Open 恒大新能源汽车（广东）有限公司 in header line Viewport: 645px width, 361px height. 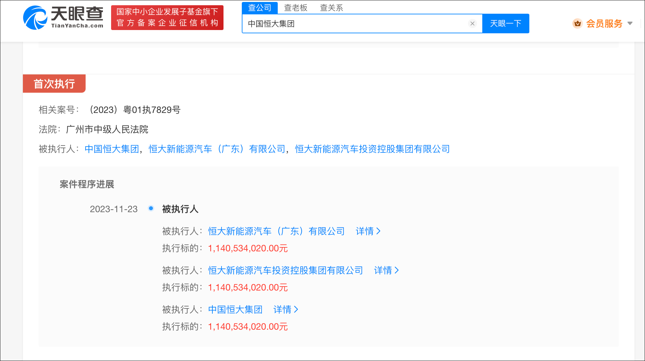point(217,149)
